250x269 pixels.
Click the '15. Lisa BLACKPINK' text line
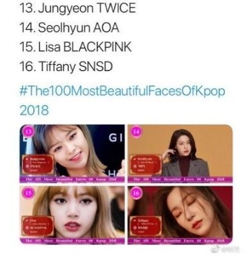point(75,47)
